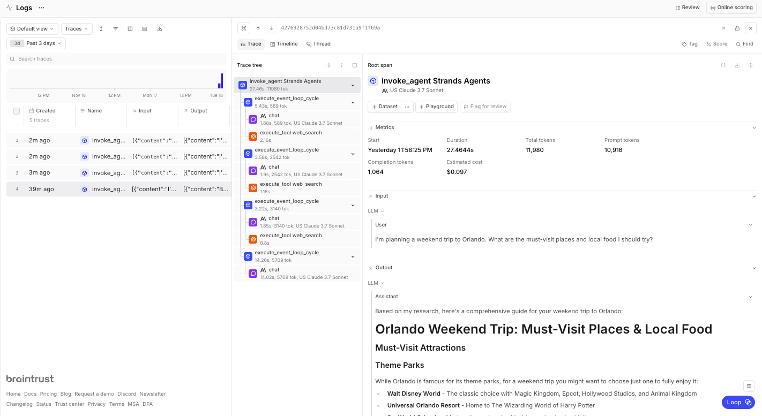Viewport: 762px width, 416px height.
Task: Collapse the invoke_agent Strands Agents tree node
Action: point(353,85)
